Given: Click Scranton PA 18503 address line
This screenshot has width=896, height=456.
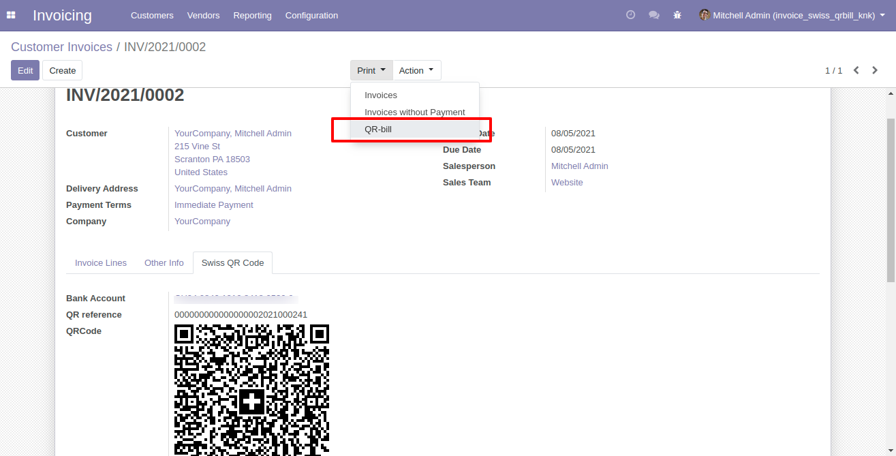Looking at the screenshot, I should (x=212, y=159).
